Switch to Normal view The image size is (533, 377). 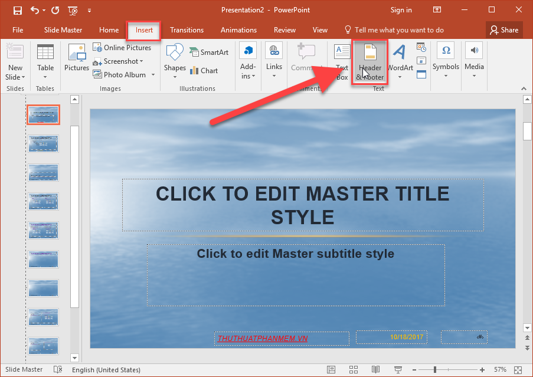click(x=331, y=369)
